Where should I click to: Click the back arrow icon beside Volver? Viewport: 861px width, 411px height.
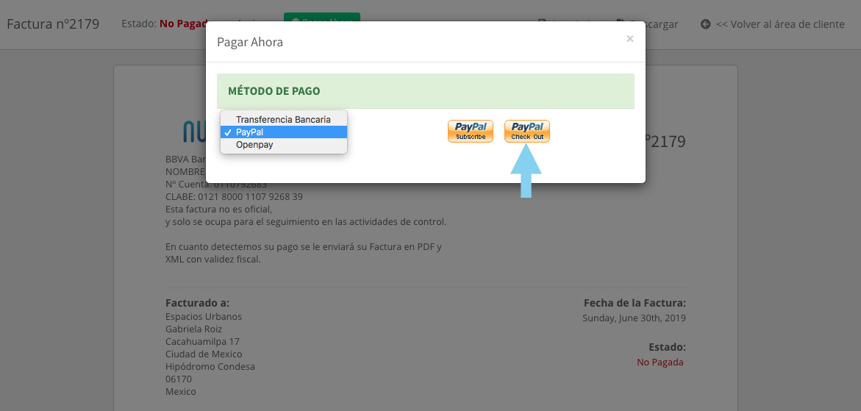point(706,24)
